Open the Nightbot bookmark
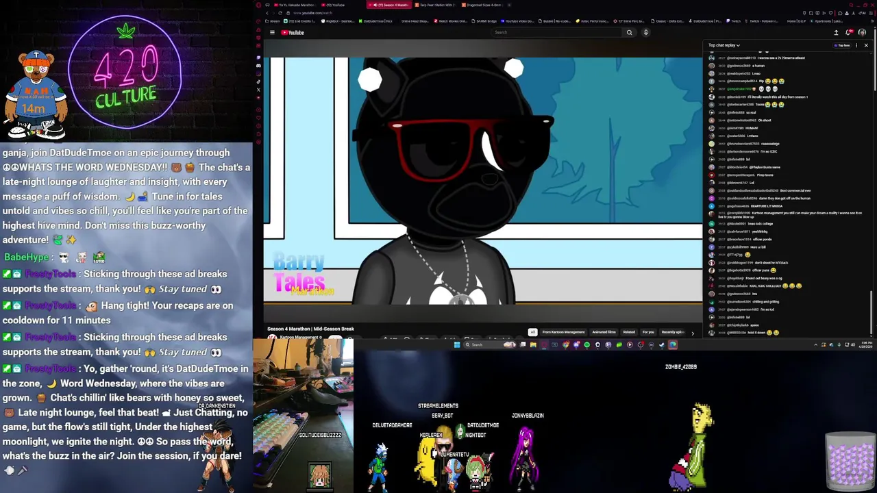 click(x=337, y=21)
